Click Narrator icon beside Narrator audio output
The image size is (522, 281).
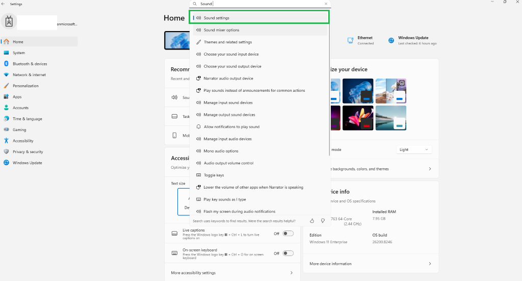point(198,78)
